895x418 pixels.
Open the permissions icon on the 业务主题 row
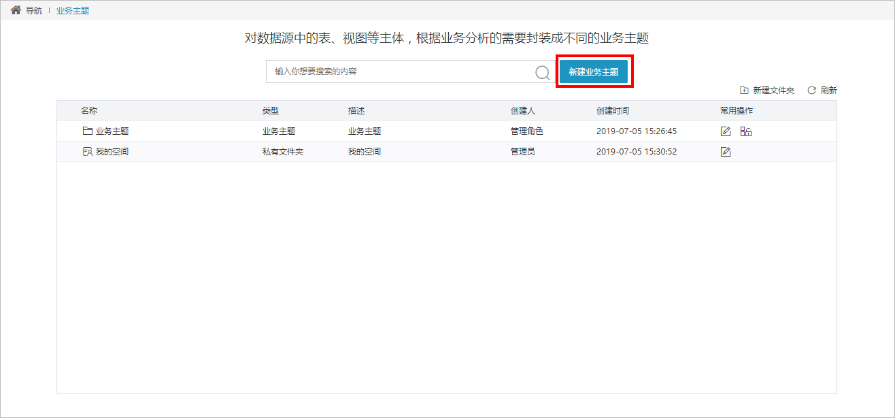point(746,131)
